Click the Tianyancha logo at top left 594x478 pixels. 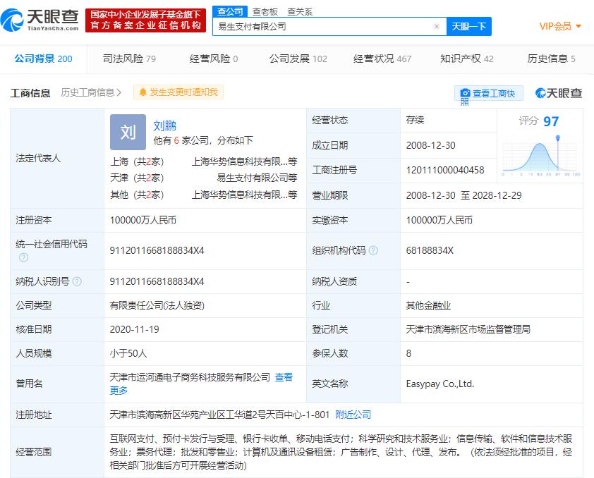(x=42, y=18)
